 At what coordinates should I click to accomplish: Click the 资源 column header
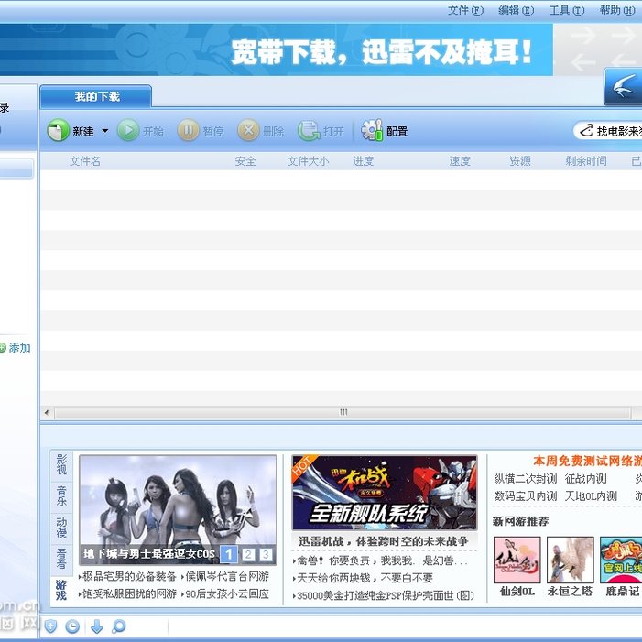click(x=520, y=161)
